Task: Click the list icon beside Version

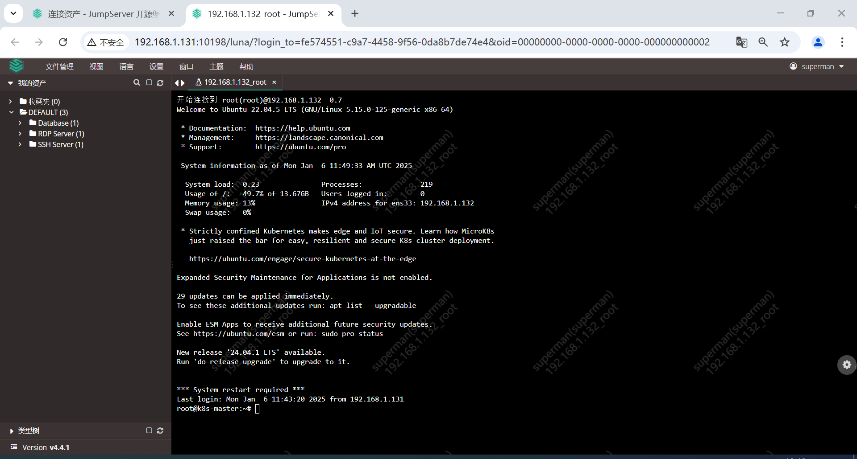Action: [14, 447]
